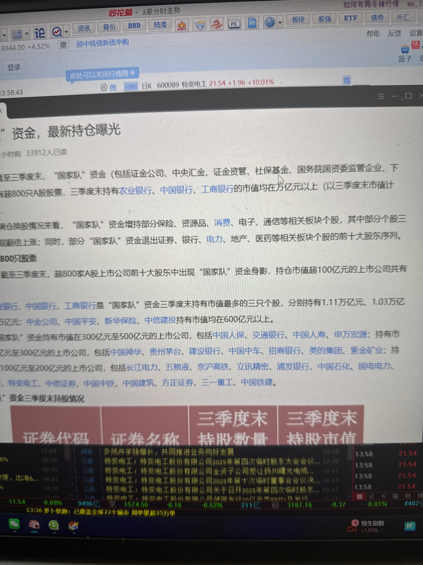Image resolution: width=423 pixels, height=565 pixels.
Task: Click the red 热 hot icon
Action: point(415,45)
